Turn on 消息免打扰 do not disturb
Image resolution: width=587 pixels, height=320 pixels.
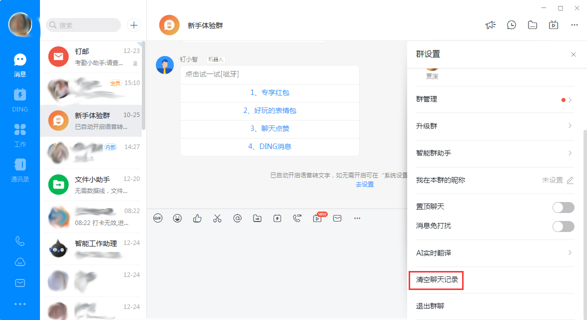coord(564,226)
